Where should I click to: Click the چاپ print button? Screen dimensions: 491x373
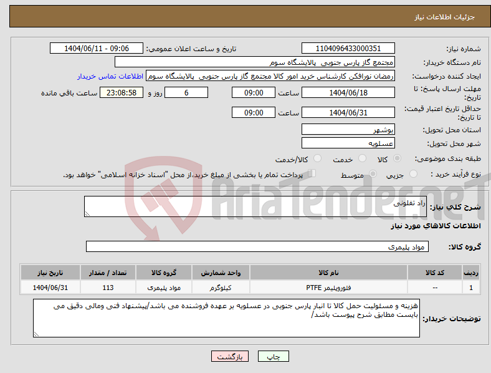pos(274,356)
